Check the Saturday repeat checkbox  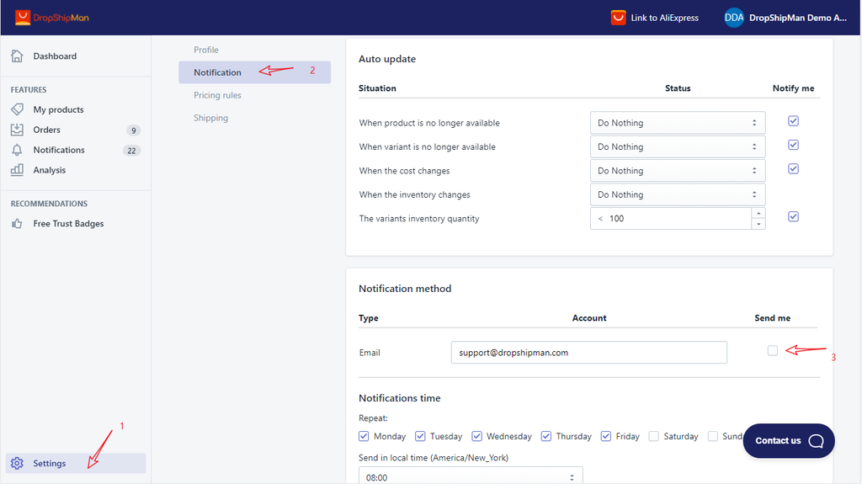point(656,436)
